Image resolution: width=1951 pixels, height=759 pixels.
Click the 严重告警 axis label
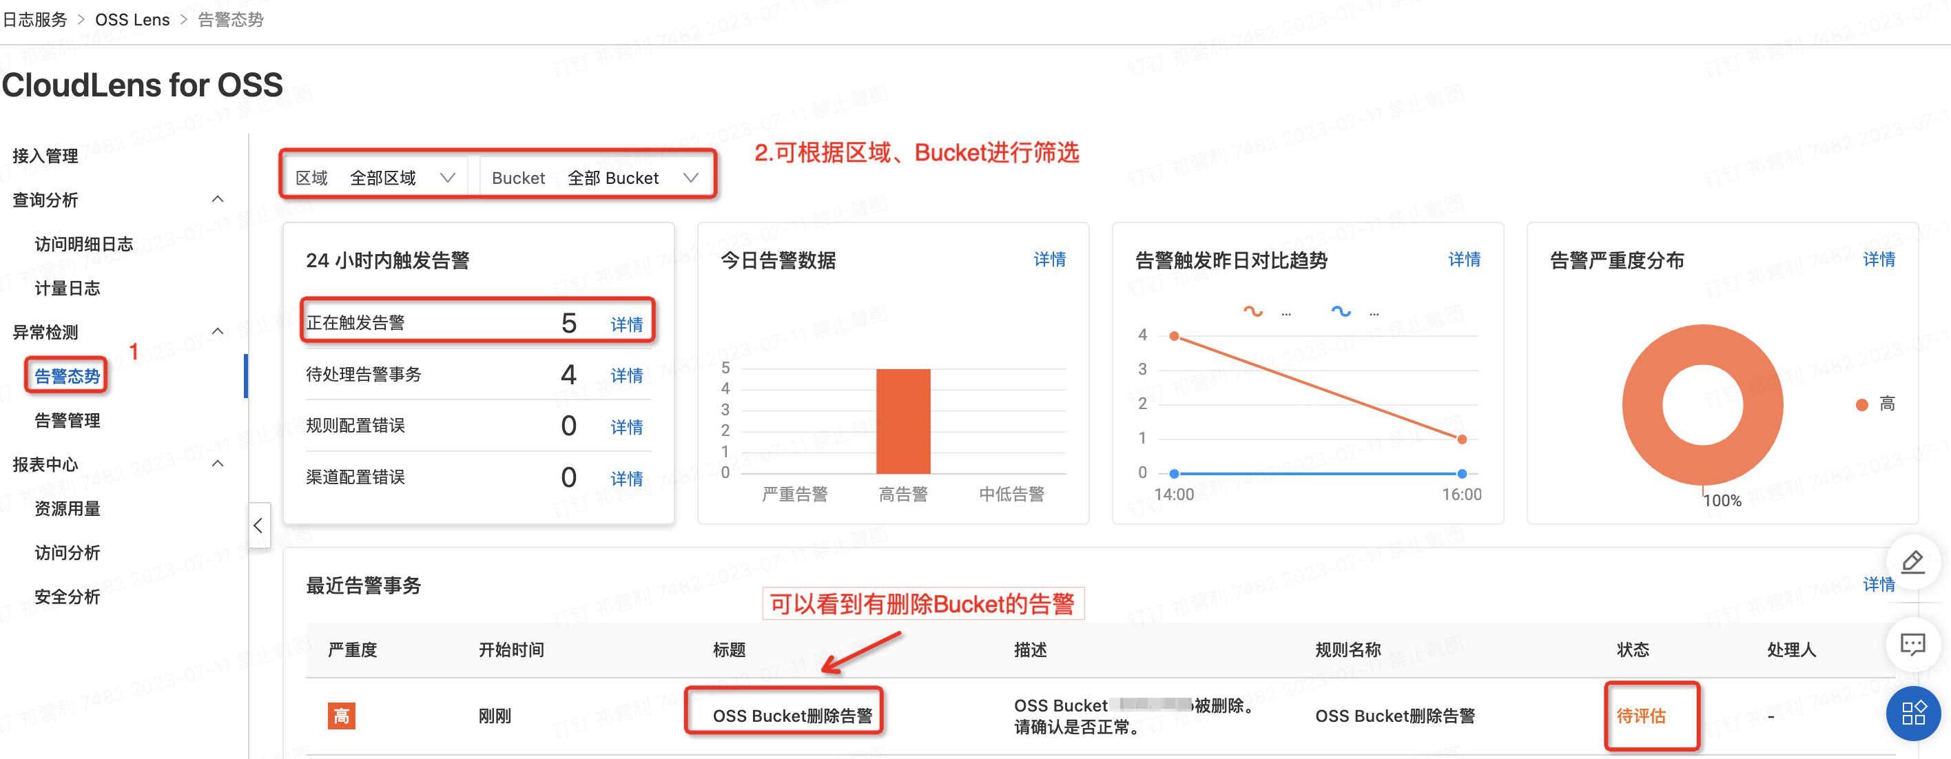pos(794,494)
